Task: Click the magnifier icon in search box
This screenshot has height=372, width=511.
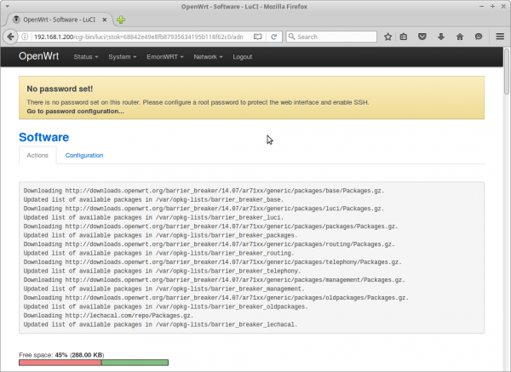Action: tap(291, 37)
